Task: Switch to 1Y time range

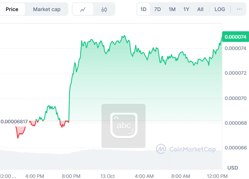Action: pyautogui.click(x=186, y=9)
